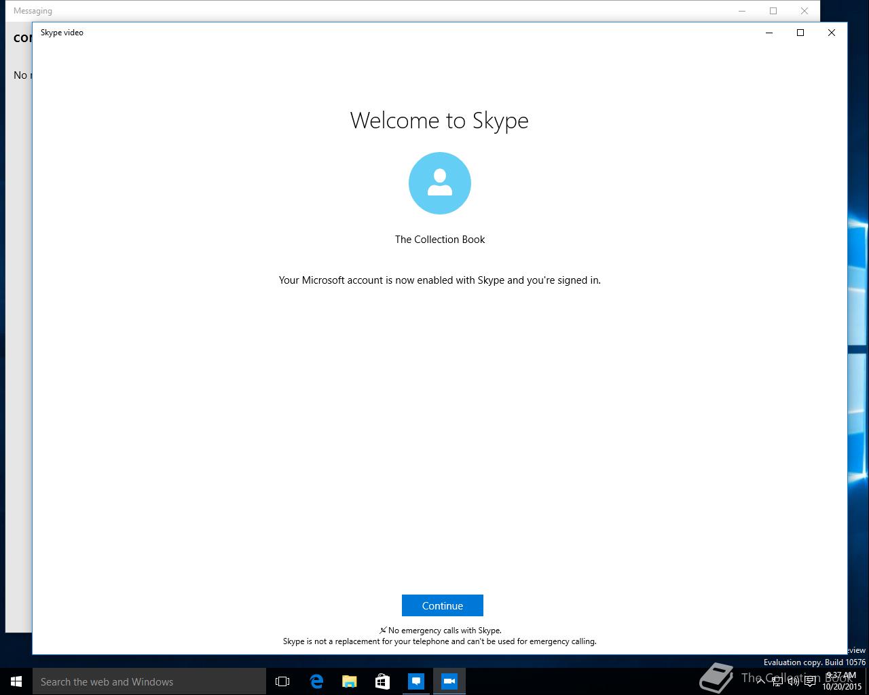Click the 'The Collection Book' account name
This screenshot has height=695, width=869.
point(440,240)
